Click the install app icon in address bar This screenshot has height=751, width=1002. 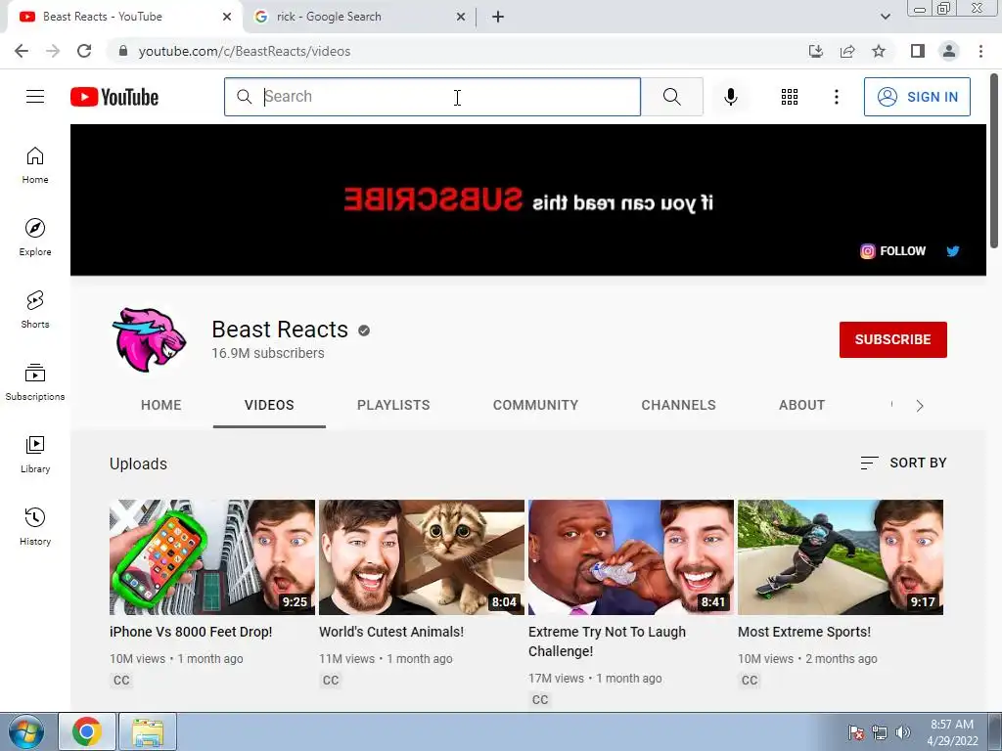tap(815, 51)
